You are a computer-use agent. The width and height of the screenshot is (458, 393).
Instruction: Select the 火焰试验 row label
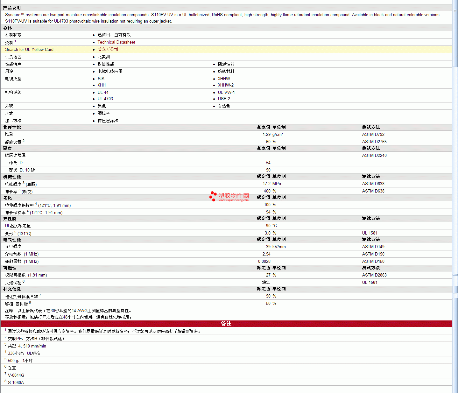coord(13,283)
